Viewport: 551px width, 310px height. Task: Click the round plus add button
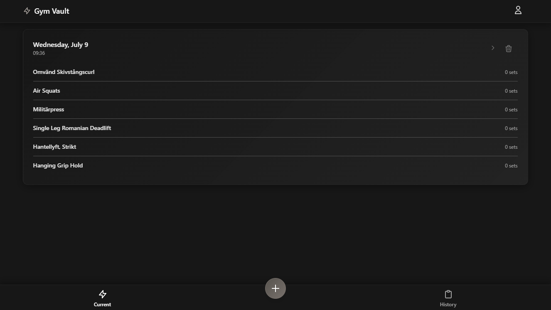point(275,288)
